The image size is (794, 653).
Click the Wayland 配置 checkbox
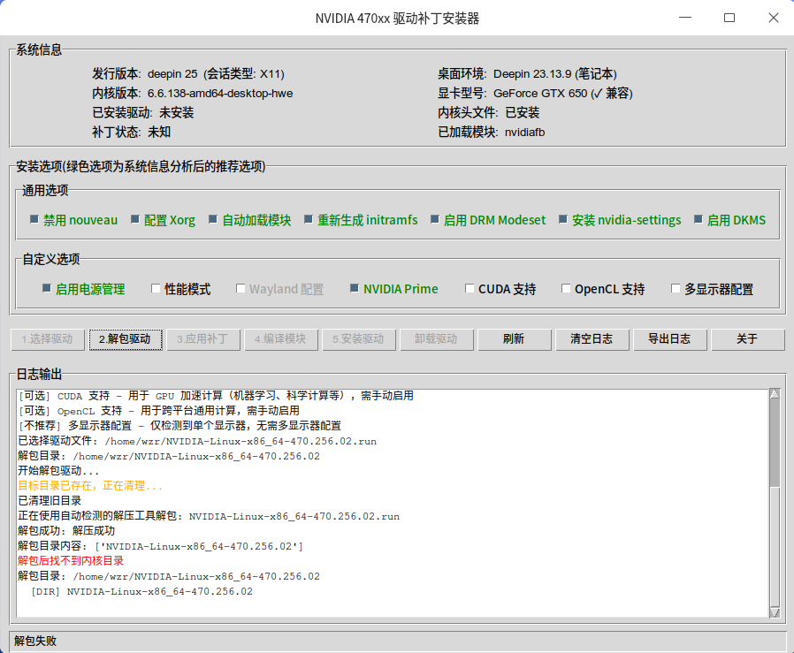tap(240, 289)
